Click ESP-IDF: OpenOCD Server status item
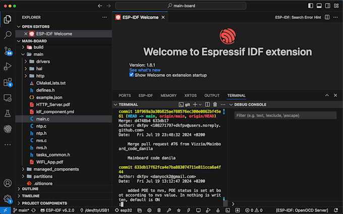The height and width of the screenshot is (214, 343). (x=302, y=210)
